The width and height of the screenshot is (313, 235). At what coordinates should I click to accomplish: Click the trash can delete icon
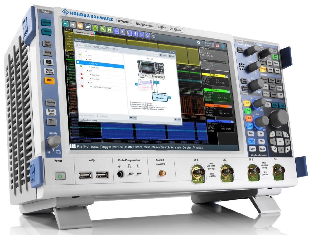[x=153, y=36]
